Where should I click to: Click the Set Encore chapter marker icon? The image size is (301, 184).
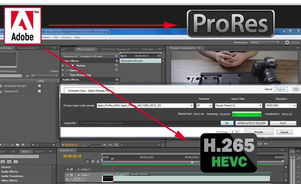[93, 162]
